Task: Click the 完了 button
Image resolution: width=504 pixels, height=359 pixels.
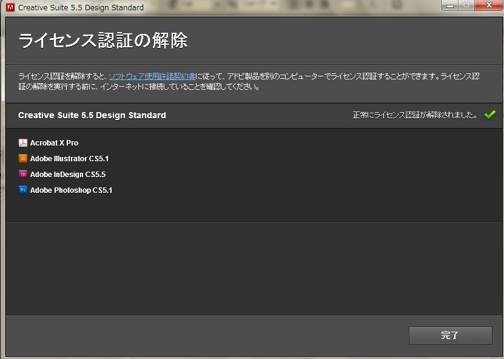Action: coord(451,335)
